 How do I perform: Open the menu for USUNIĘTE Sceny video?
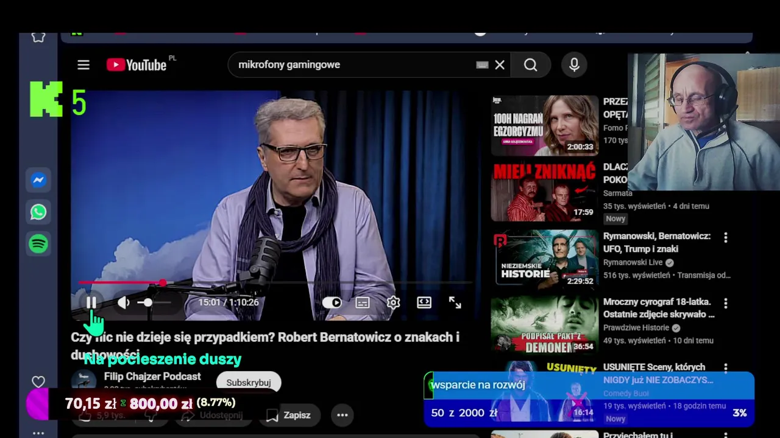click(x=725, y=368)
